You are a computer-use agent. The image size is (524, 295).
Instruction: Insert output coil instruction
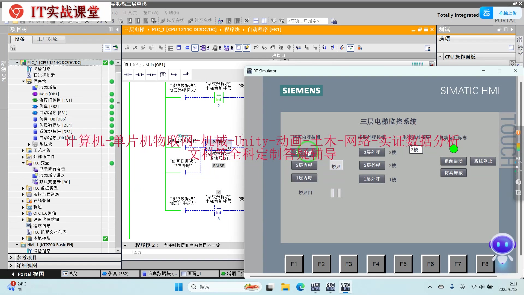[x=151, y=75]
